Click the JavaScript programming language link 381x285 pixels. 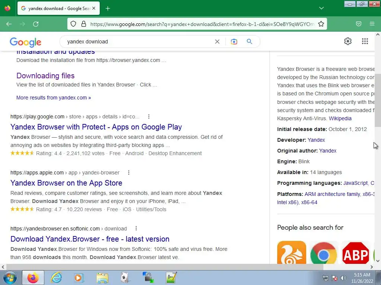tap(355, 183)
